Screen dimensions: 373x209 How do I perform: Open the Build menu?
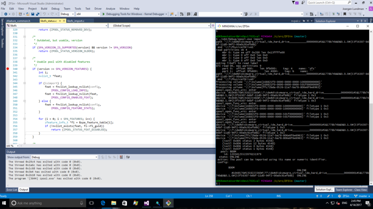(x=44, y=9)
